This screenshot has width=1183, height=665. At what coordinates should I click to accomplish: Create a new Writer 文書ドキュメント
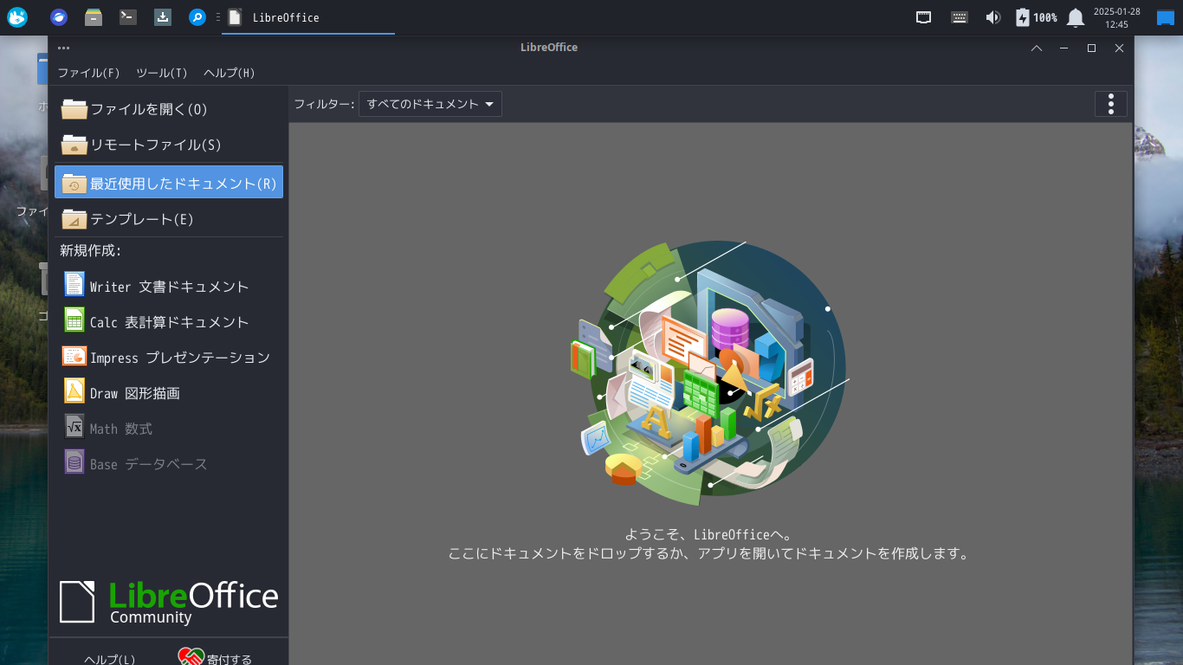pos(169,286)
